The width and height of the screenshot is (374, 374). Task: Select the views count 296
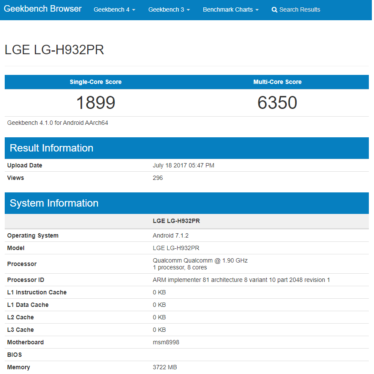(x=158, y=178)
